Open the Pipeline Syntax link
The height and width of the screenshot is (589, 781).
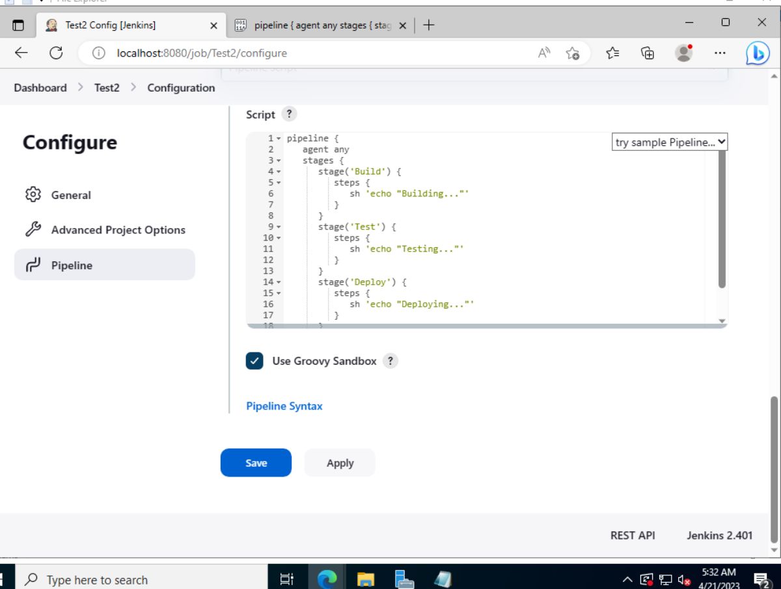pos(284,405)
